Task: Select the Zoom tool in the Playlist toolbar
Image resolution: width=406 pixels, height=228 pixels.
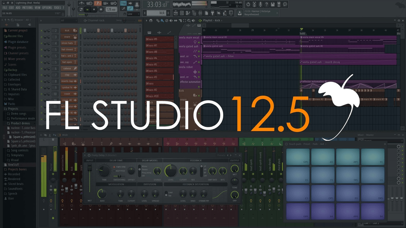Action: point(189,21)
